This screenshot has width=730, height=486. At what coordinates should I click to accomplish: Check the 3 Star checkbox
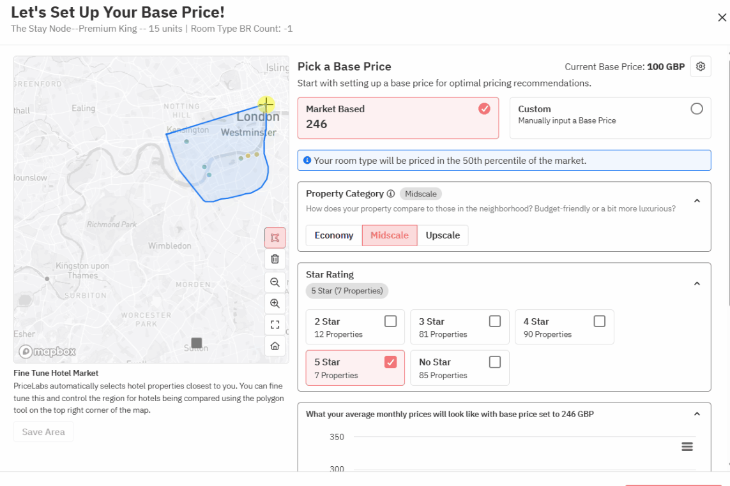click(495, 321)
